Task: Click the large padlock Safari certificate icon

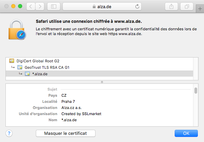Action: coord(17,30)
